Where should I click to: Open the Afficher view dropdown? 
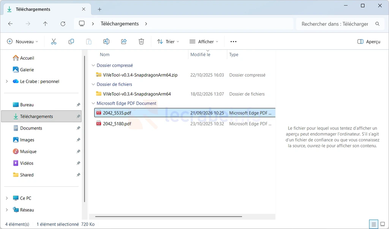[204, 42]
